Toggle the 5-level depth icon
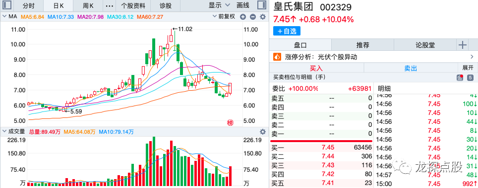Screen dimensions: 478x188 tap(471, 77)
